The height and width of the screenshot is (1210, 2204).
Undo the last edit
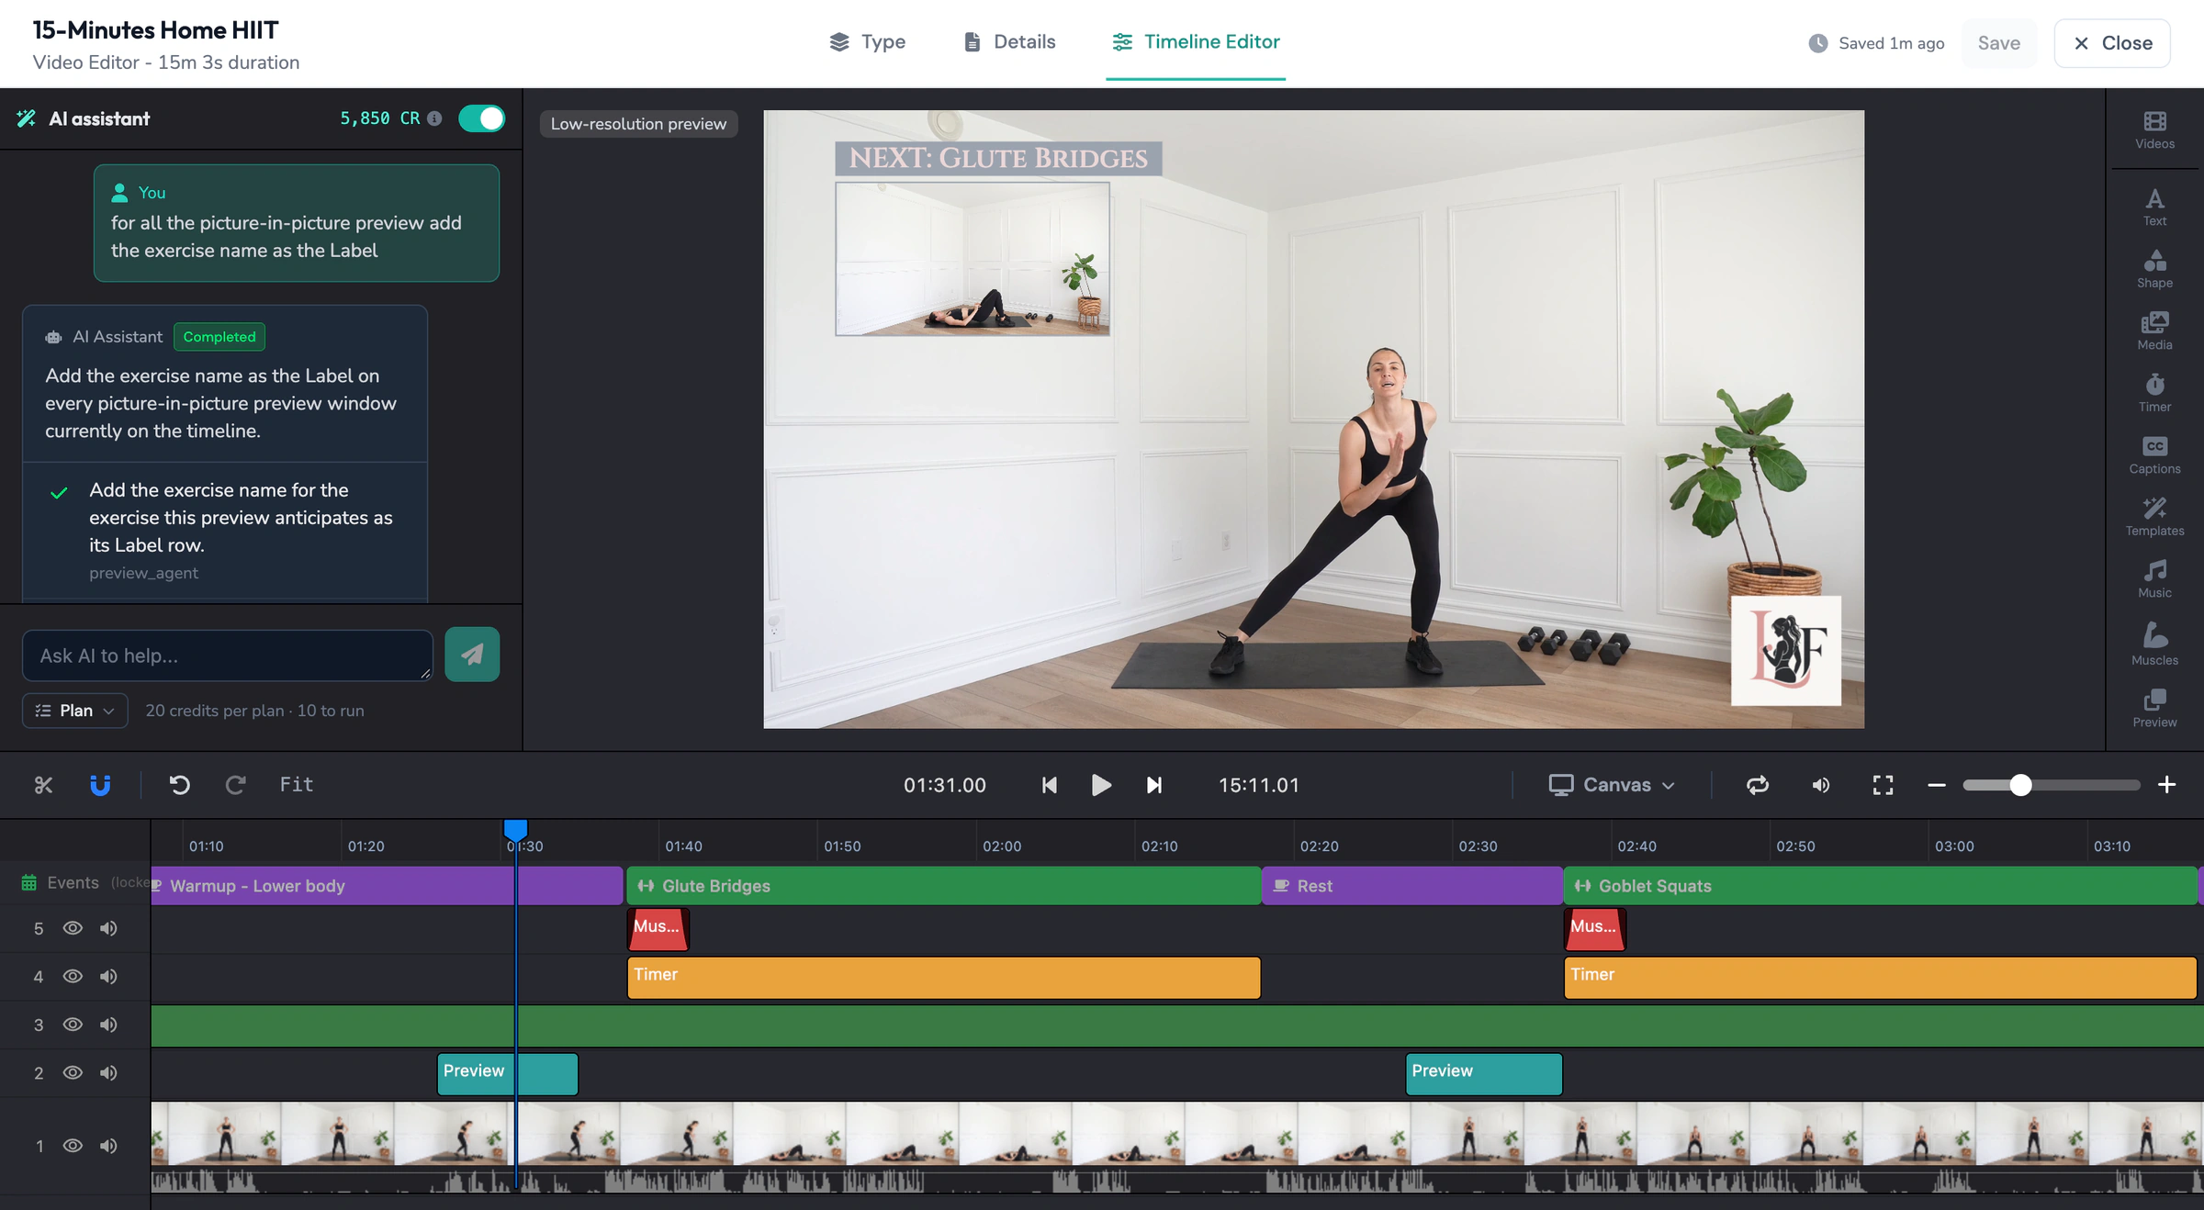pos(180,785)
